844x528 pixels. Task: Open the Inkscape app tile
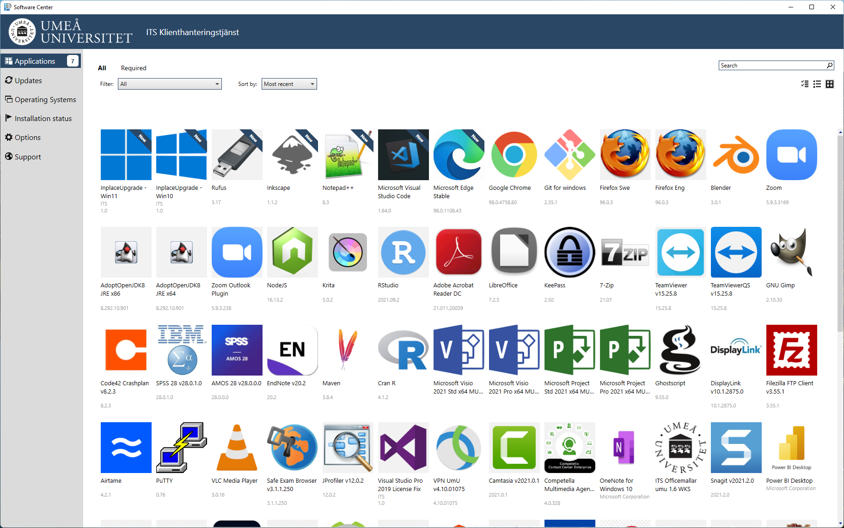click(x=292, y=155)
